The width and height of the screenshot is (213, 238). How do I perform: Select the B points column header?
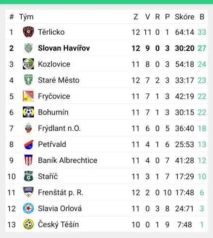[202, 17]
